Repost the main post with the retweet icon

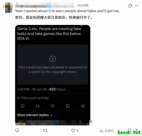click(x=45, y=131)
